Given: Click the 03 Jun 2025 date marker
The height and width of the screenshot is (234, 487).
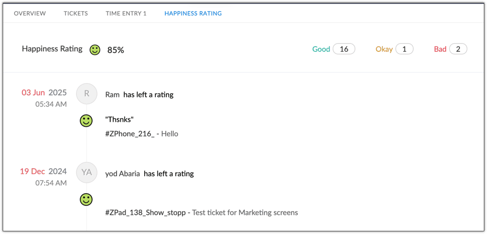Looking at the screenshot, I should click(x=44, y=93).
